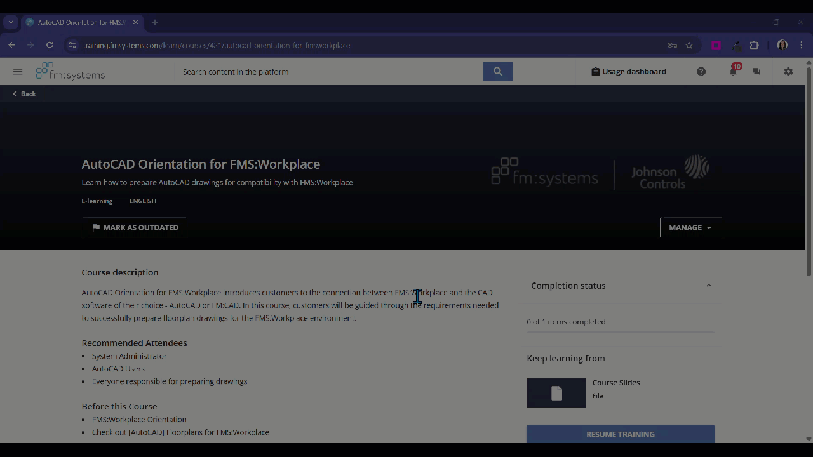Click the 'Before this Course' heading
The width and height of the screenshot is (813, 457).
119,406
